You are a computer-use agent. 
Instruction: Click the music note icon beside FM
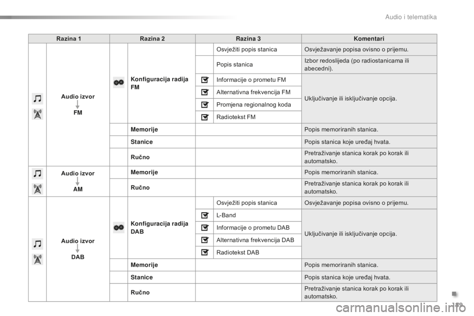[38, 99]
